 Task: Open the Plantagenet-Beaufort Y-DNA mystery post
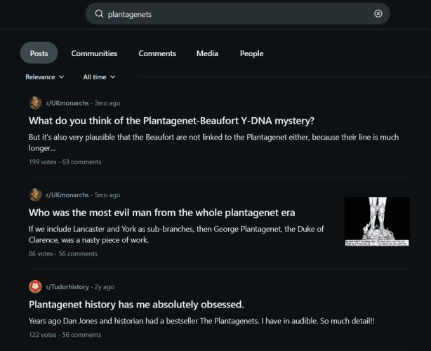171,120
